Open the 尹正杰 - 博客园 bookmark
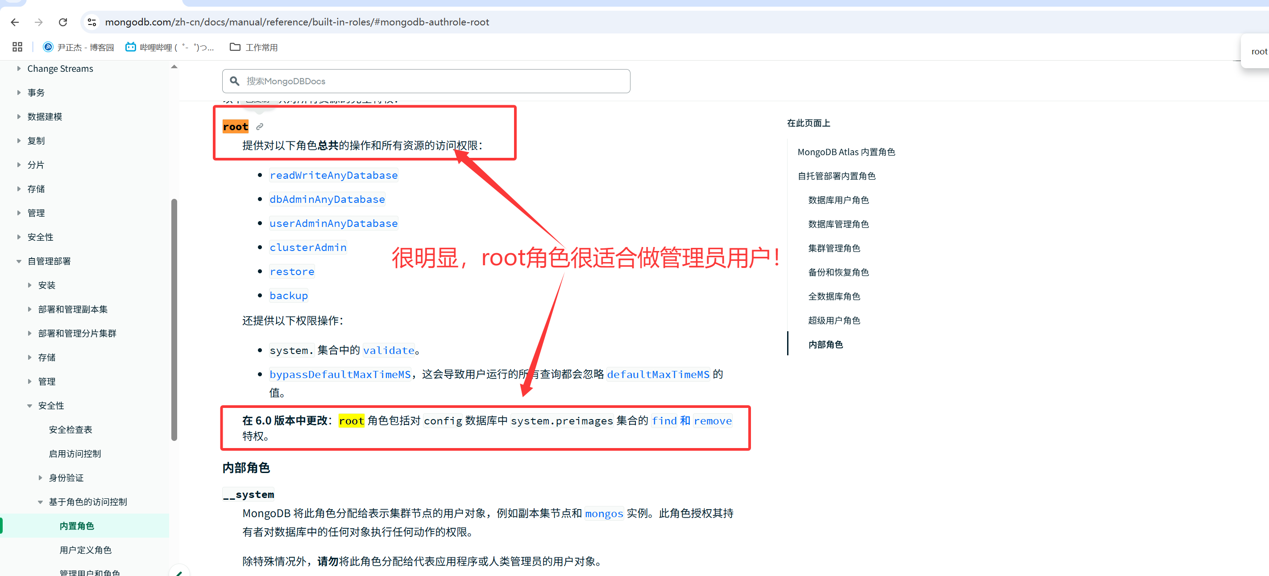The image size is (1269, 576). [x=79, y=47]
